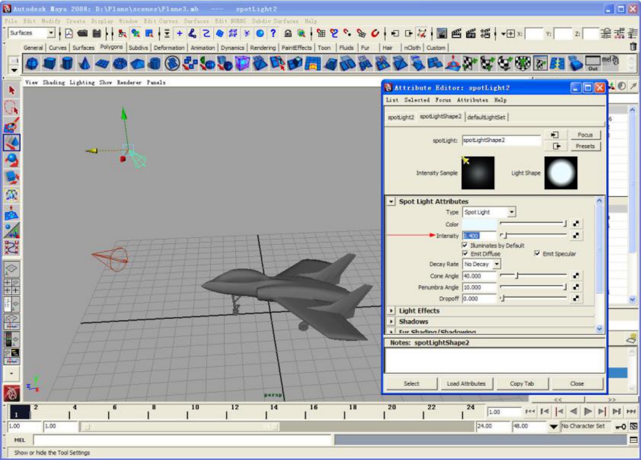Click the Load Attributes button
Viewport: 641px width, 460px height.
(x=466, y=383)
